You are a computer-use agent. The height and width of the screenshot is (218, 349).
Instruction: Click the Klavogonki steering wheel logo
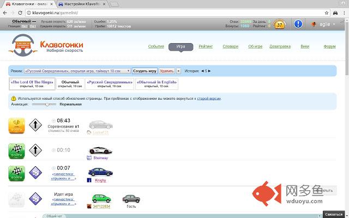(23, 45)
